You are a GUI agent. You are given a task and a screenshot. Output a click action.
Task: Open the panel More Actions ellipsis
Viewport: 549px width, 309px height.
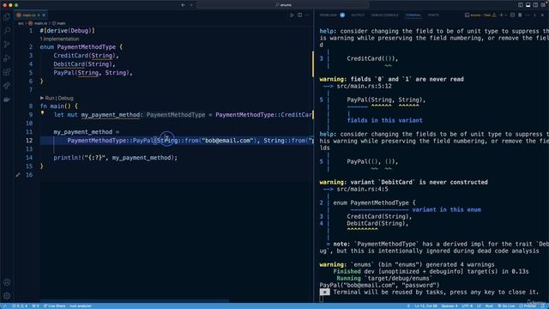point(528,15)
